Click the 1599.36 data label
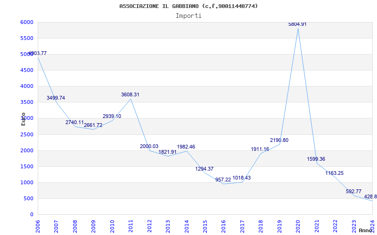 coord(316,159)
